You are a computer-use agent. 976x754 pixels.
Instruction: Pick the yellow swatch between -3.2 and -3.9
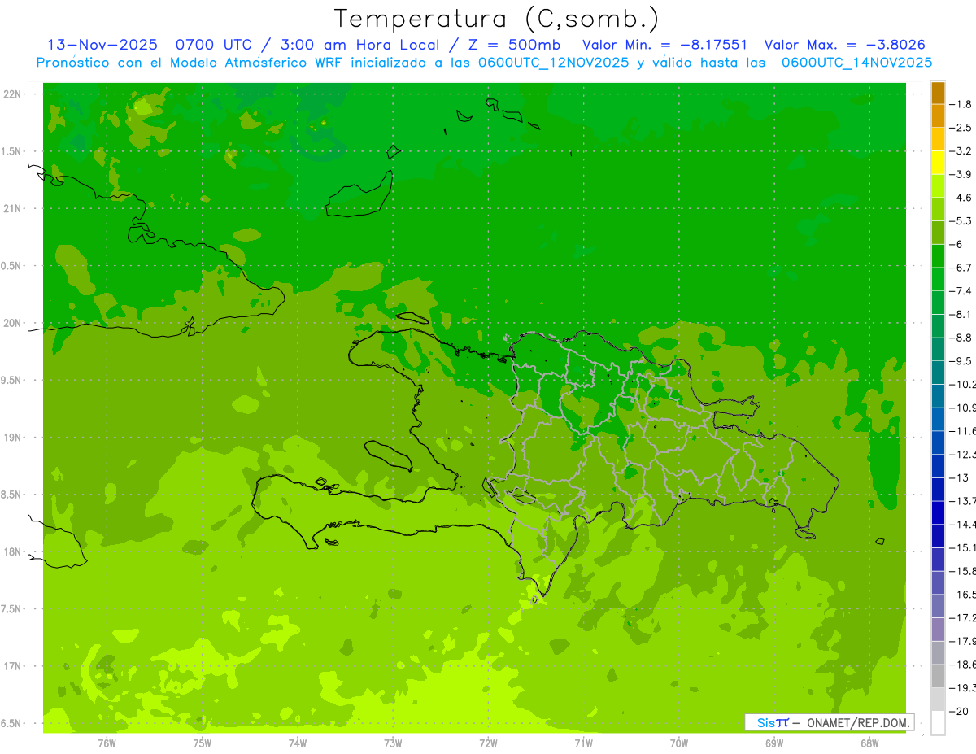(938, 163)
